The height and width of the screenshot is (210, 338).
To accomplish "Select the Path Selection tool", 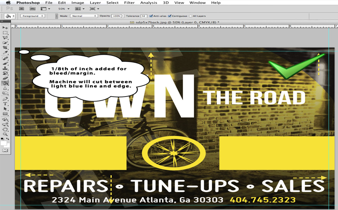I will pos(5,109).
